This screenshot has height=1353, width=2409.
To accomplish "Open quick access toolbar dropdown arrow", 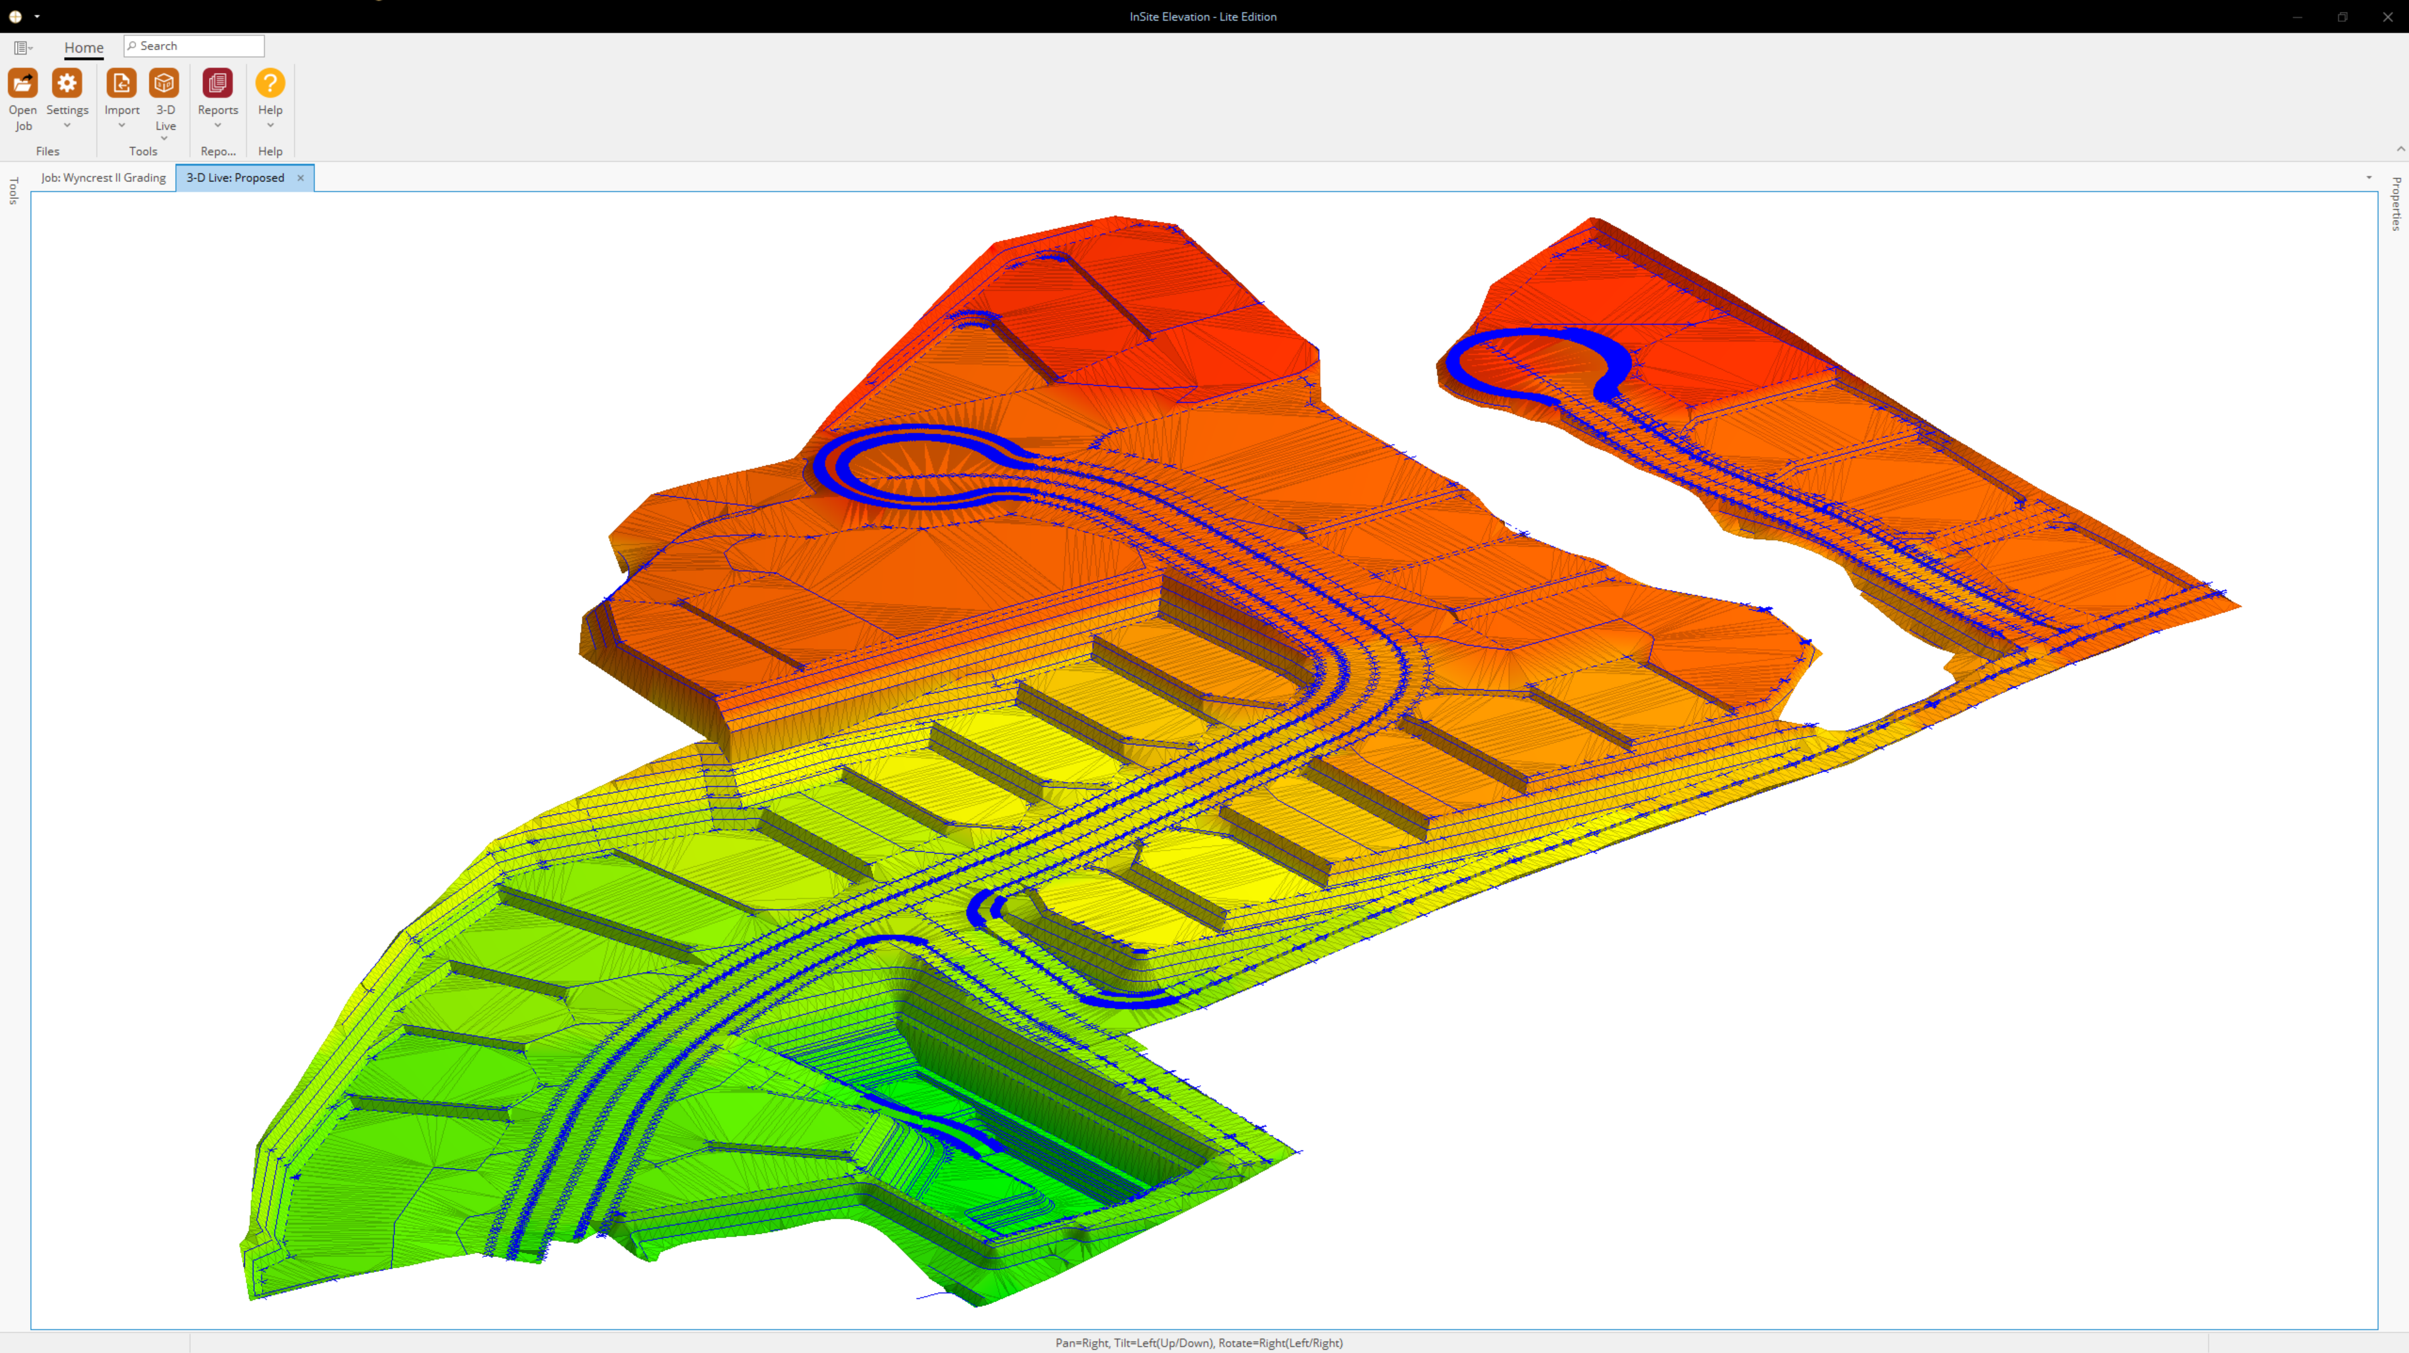I will coord(36,16).
